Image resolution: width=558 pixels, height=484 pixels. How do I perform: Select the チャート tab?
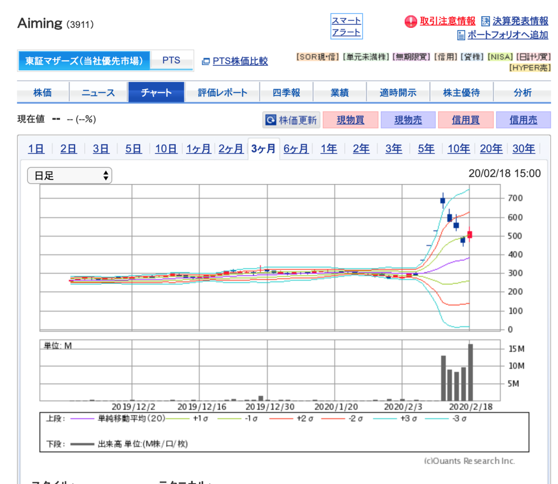(156, 92)
